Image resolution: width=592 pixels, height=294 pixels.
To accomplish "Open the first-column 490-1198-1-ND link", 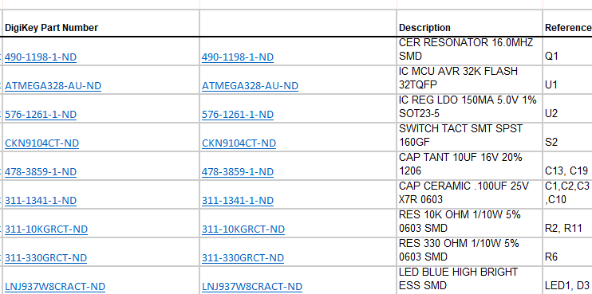I will [41, 57].
